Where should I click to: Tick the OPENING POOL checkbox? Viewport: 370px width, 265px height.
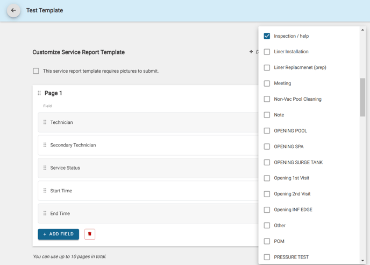267,131
